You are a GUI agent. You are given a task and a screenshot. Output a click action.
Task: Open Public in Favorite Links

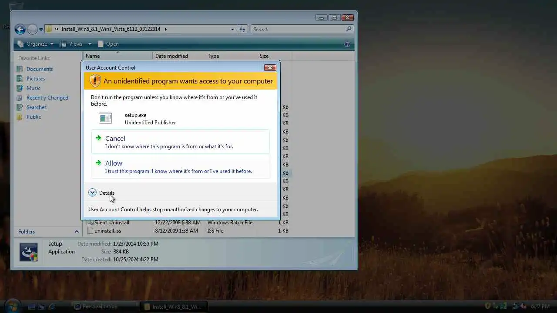point(34,117)
